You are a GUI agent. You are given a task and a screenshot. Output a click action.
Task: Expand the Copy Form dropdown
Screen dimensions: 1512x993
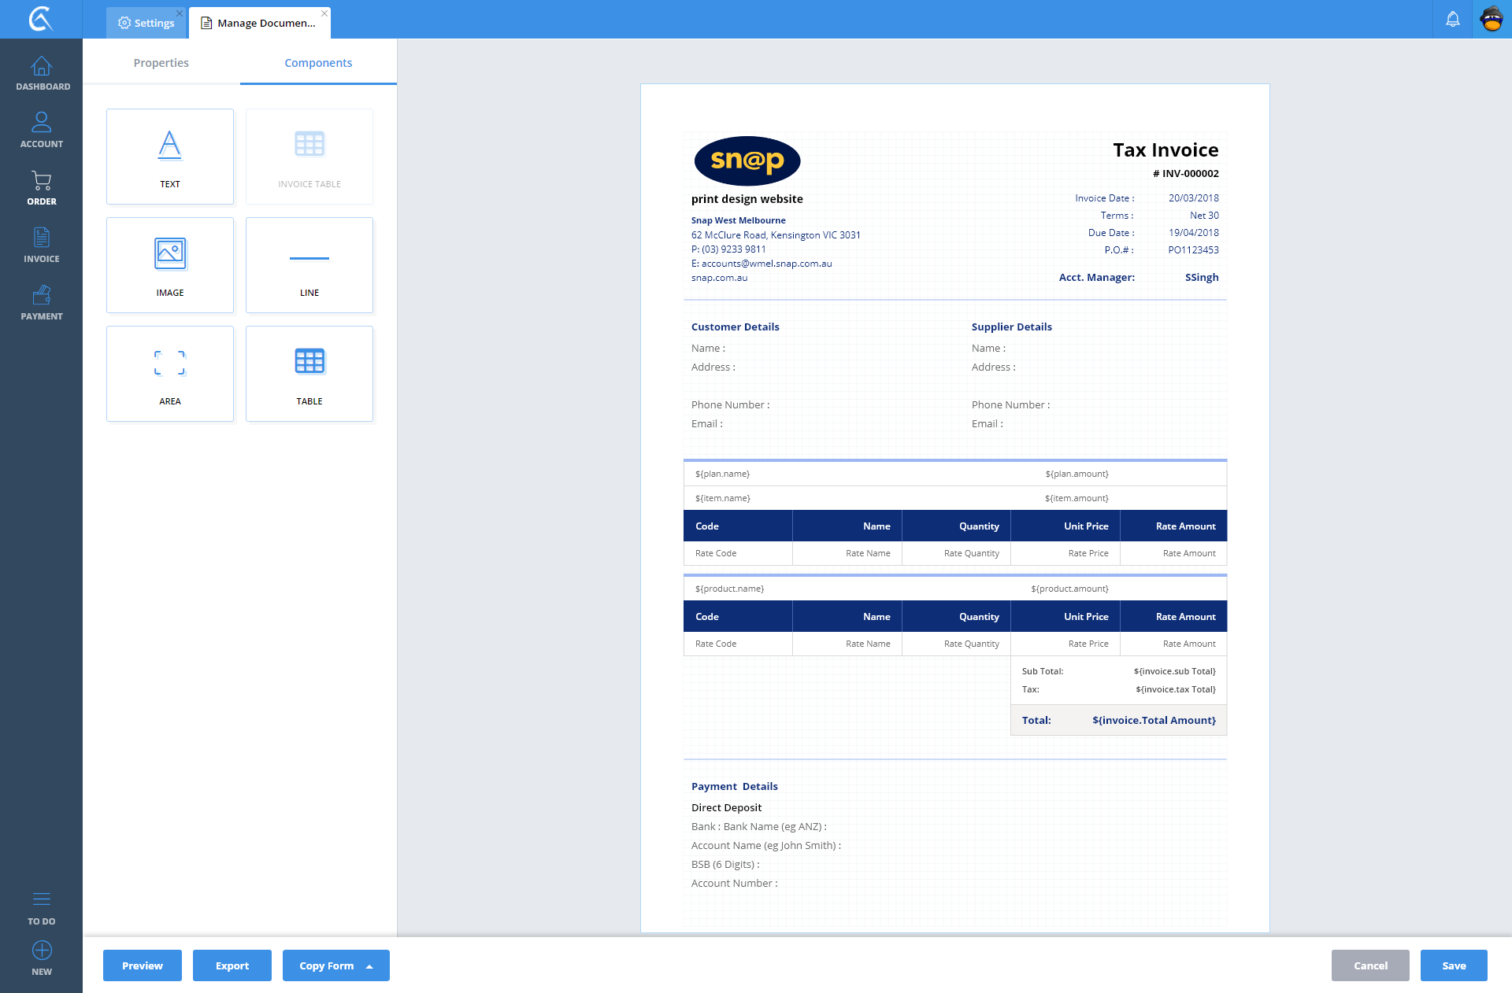369,966
